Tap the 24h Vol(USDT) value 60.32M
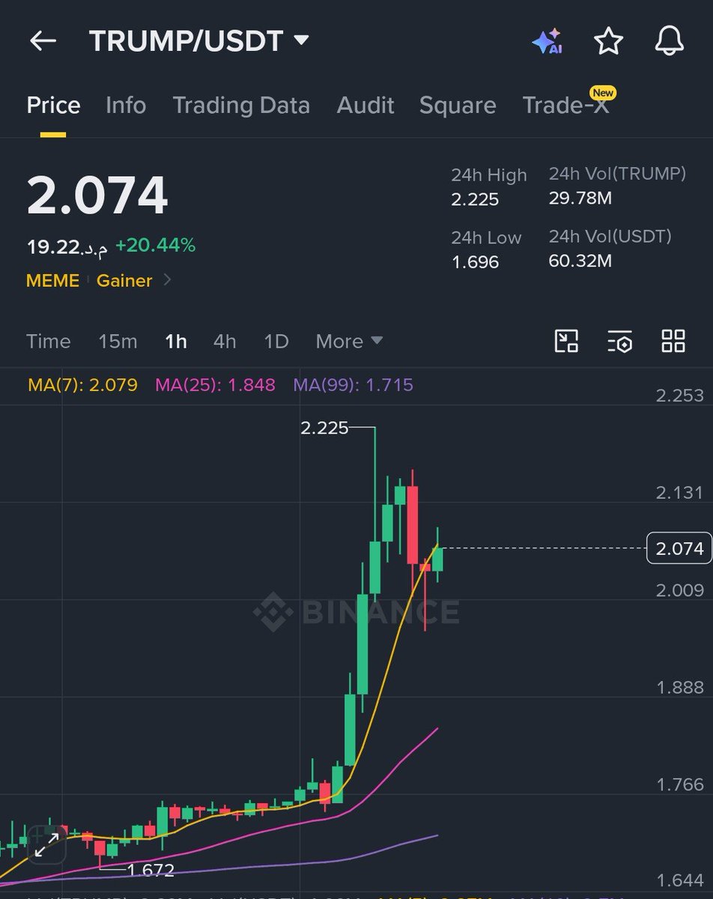 click(x=580, y=261)
